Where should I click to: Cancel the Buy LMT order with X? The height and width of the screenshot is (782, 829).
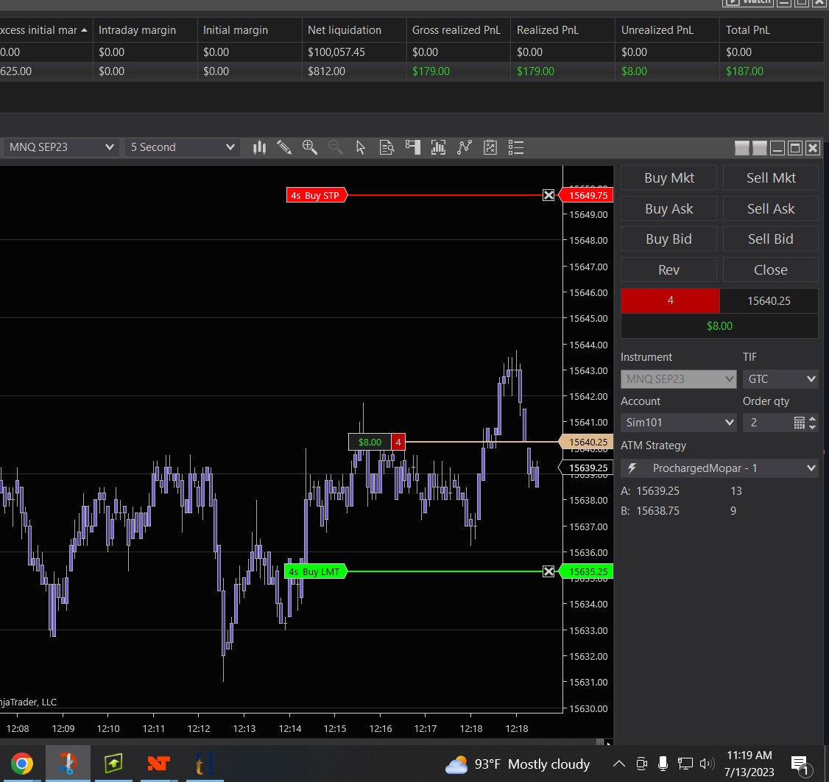click(x=548, y=571)
